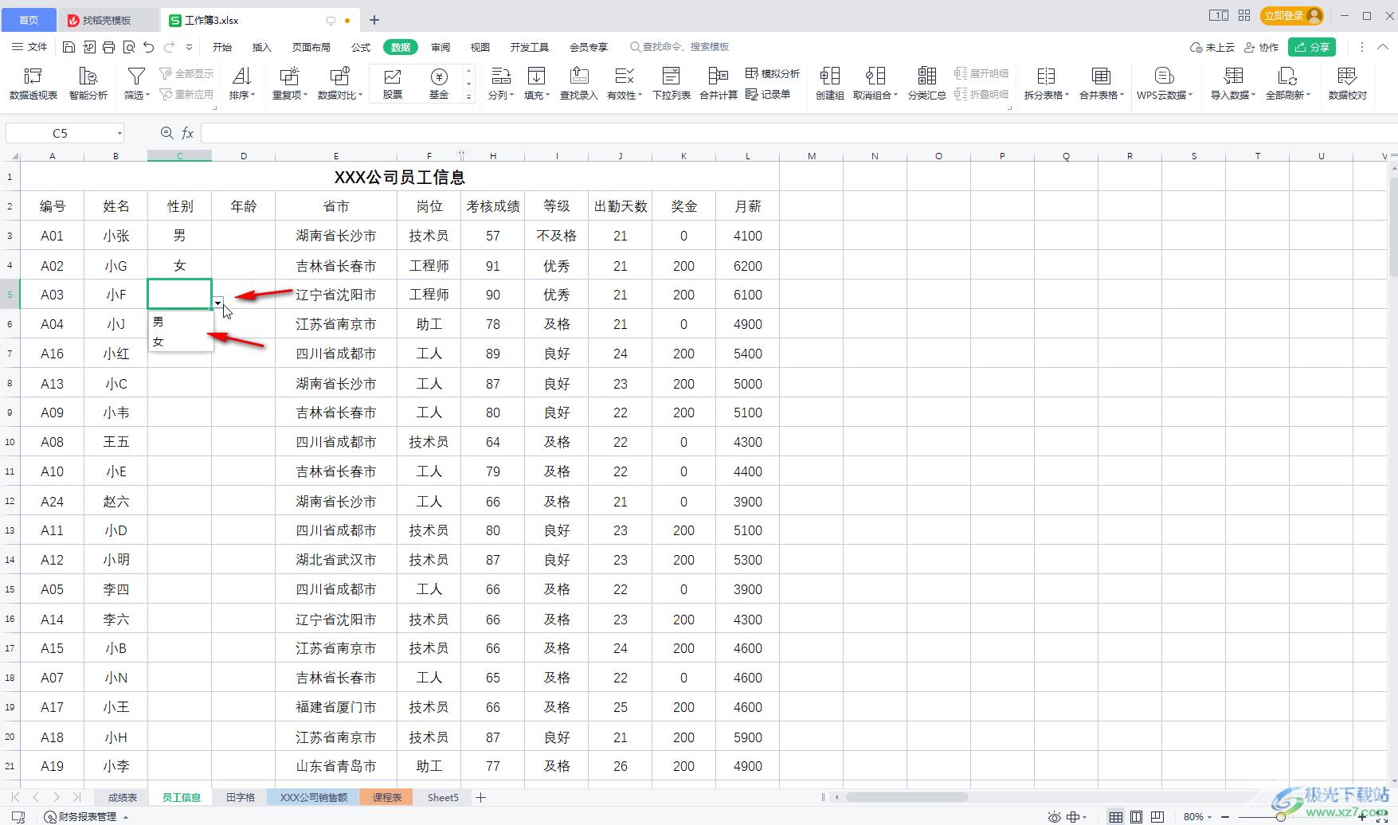Click the fx insert function icon
Screen dimensions: 1398x825
(x=188, y=133)
